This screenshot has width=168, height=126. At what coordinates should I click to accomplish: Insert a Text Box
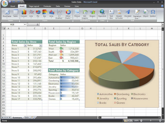pyautogui.click(x=111, y=13)
